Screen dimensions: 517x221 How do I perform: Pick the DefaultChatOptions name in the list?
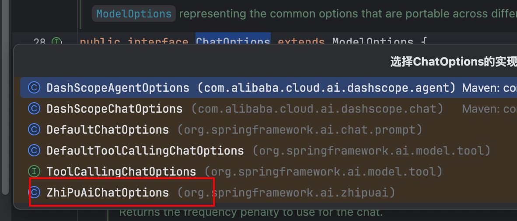point(108,130)
